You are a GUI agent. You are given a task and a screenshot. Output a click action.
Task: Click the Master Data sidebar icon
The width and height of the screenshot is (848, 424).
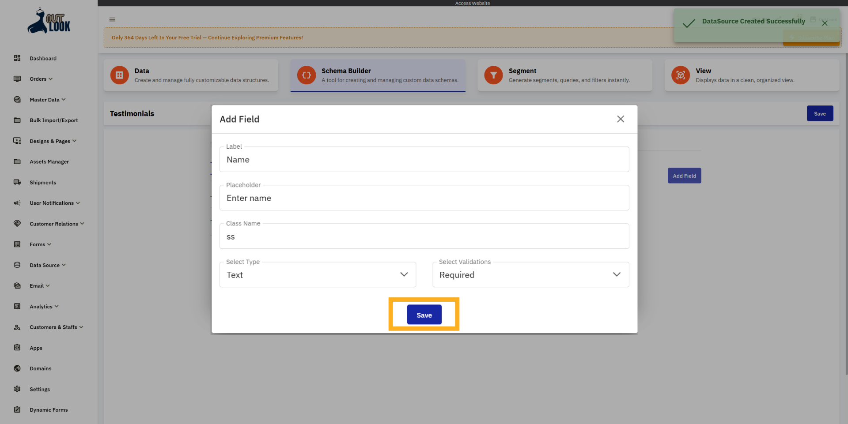[x=17, y=100]
